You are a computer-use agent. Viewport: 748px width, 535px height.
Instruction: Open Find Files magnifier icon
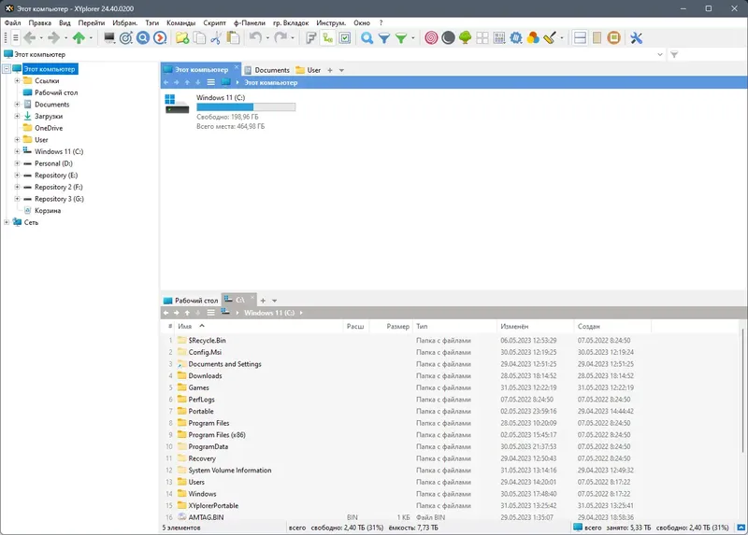367,37
